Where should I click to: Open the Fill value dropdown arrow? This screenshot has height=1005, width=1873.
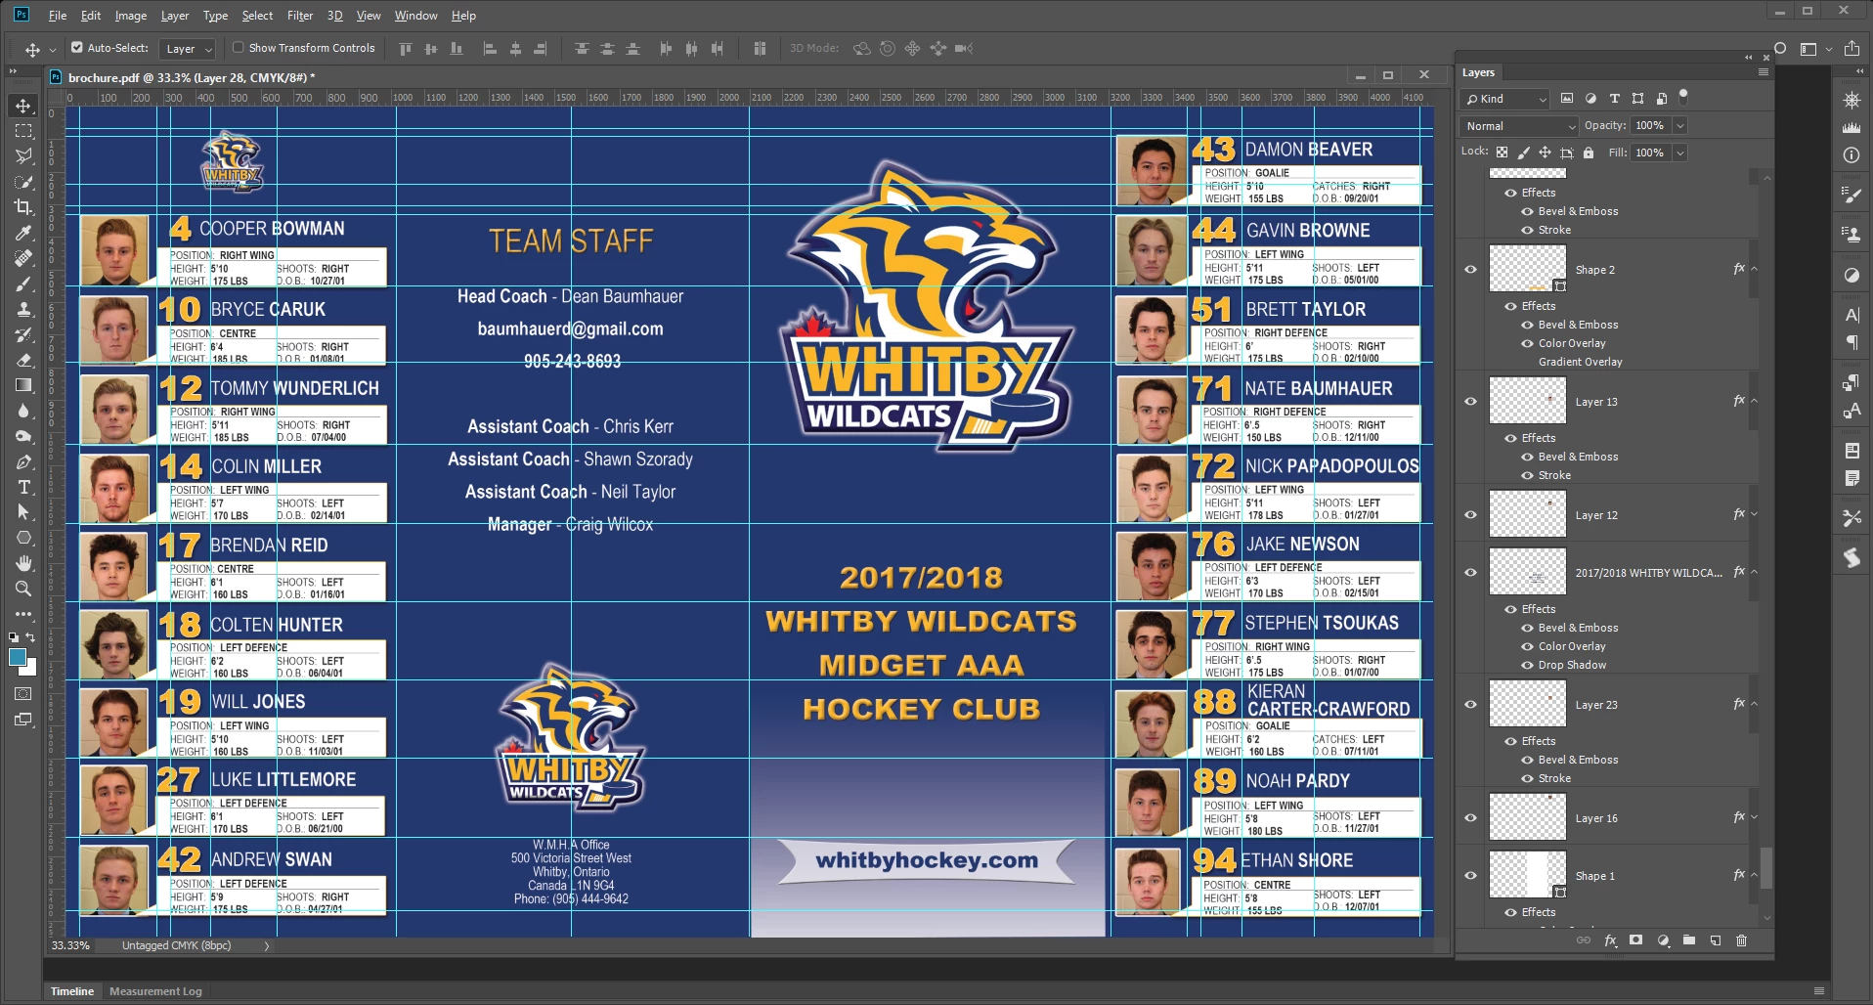coord(1679,153)
